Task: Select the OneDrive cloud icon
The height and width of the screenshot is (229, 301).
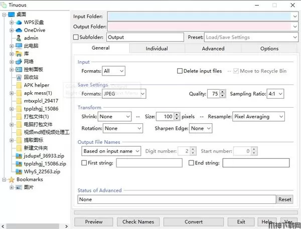Action: (19, 30)
